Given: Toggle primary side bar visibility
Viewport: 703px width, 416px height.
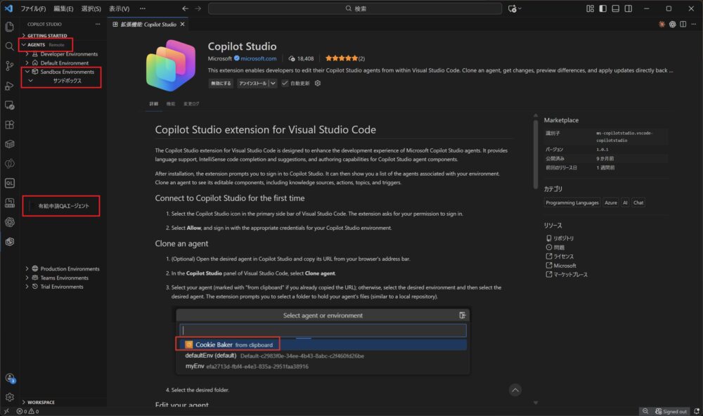Looking at the screenshot, I should click(x=602, y=8).
